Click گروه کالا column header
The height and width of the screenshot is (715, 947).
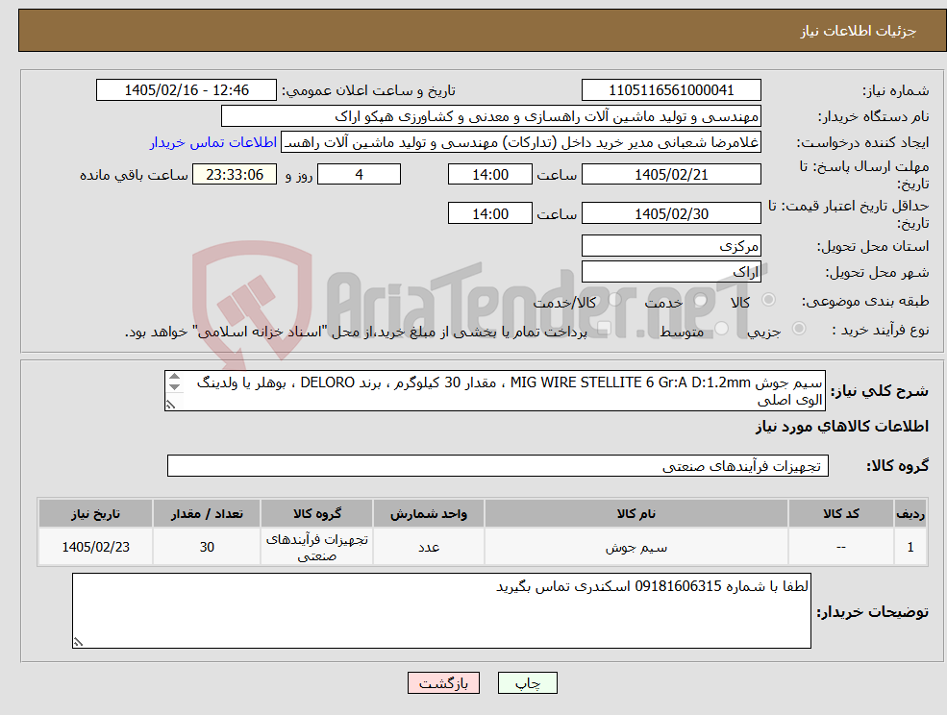coord(316,513)
